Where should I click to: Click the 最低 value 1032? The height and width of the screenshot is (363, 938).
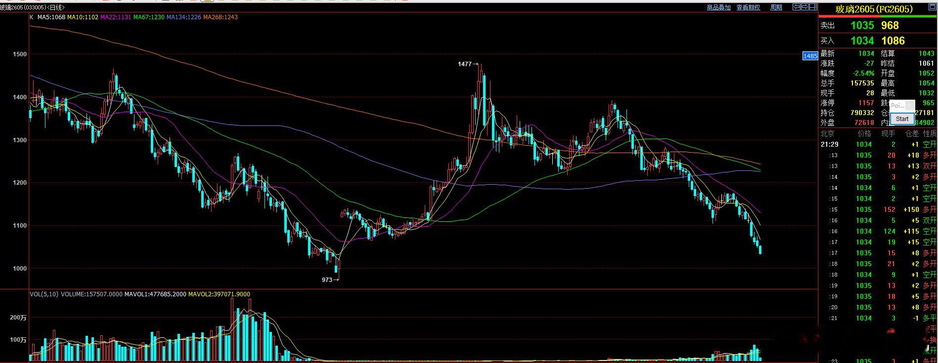(927, 93)
